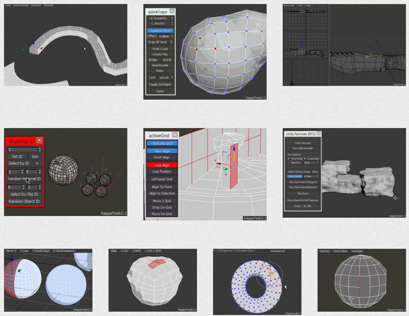Click Ray Unify Normals button
Screen dimensions: 409x316
[302, 148]
